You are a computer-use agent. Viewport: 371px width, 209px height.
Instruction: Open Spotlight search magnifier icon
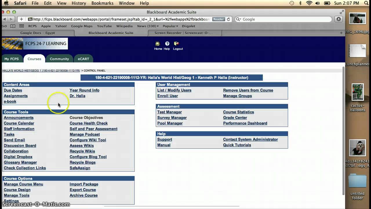pyautogui.click(x=366, y=3)
